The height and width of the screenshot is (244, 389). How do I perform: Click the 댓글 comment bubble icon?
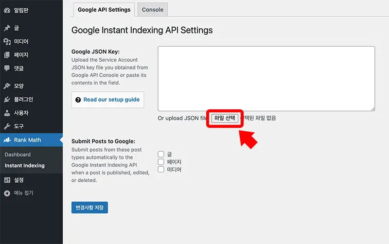point(7,68)
